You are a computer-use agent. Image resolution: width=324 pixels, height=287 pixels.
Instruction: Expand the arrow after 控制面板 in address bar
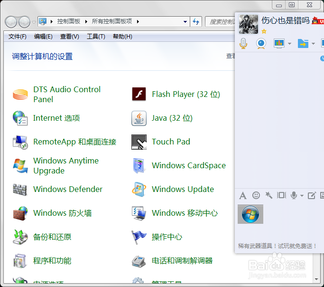pos(86,21)
